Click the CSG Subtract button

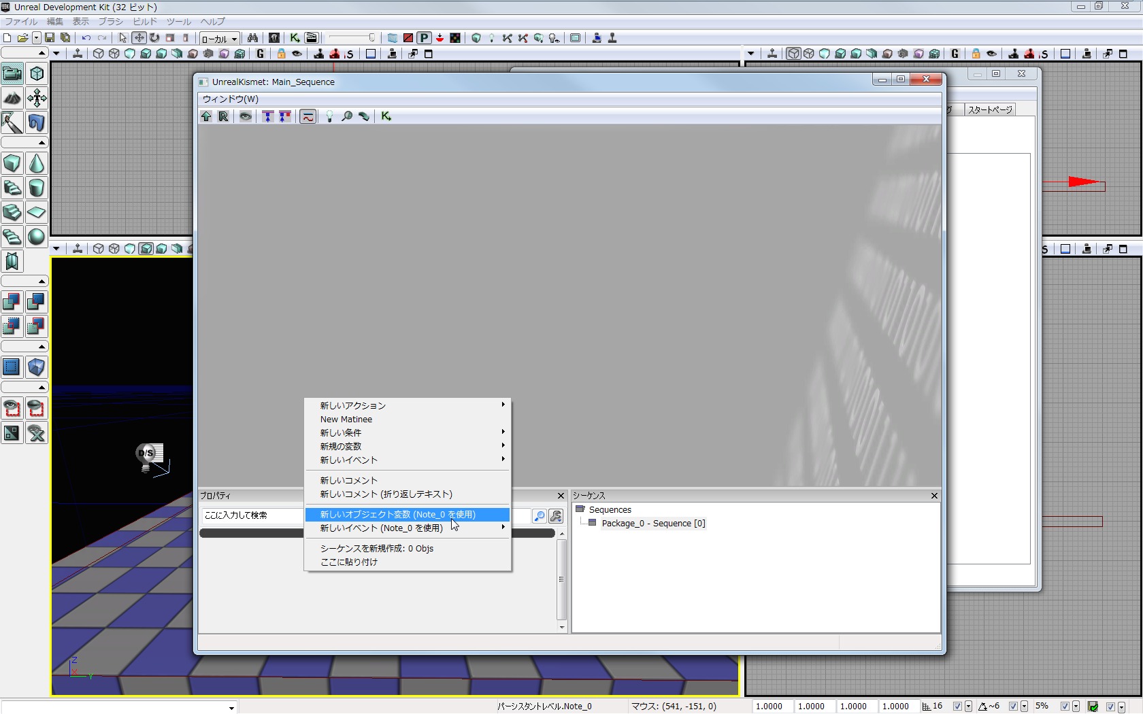click(37, 302)
